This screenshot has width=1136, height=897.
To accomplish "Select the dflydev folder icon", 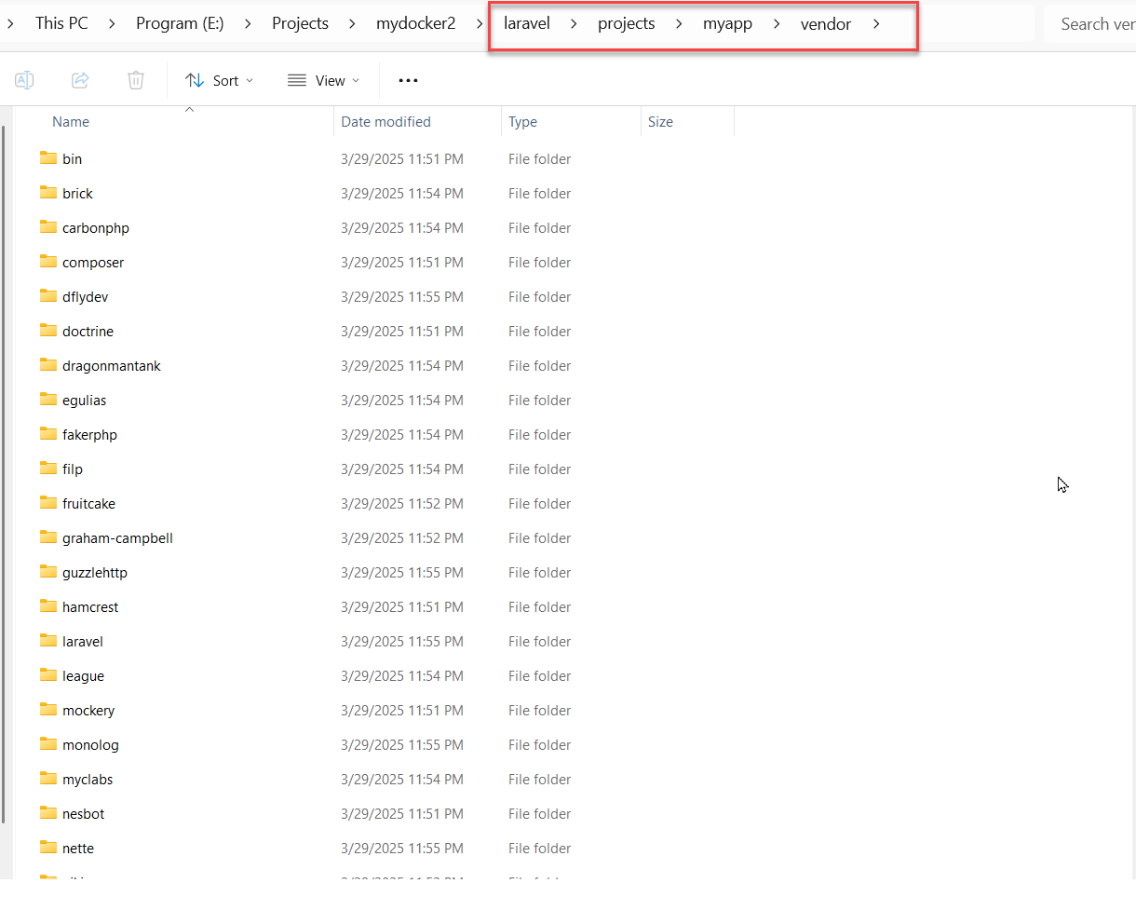I will pos(48,296).
